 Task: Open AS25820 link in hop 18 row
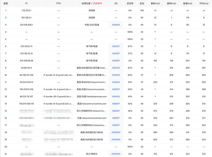116,132
